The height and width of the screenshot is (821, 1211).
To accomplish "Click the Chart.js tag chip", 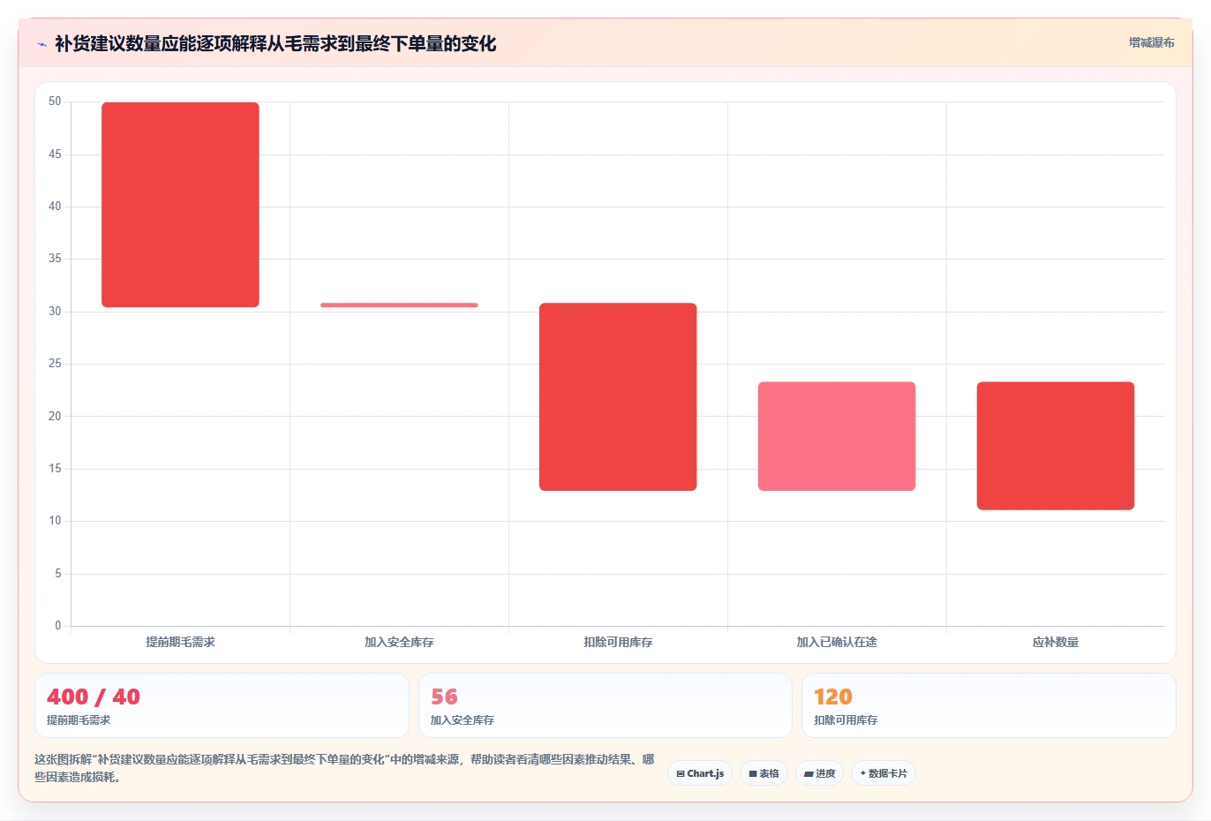I will 700,773.
